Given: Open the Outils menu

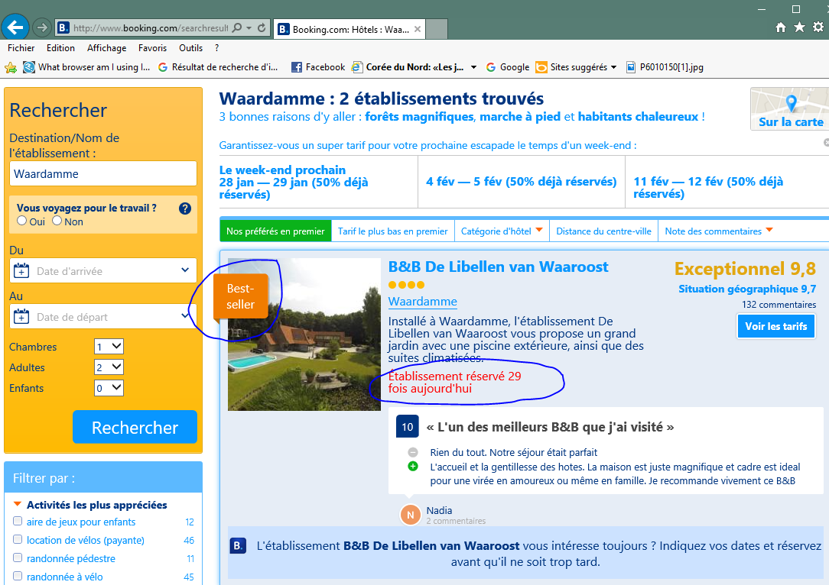Looking at the screenshot, I should pyautogui.click(x=191, y=48).
